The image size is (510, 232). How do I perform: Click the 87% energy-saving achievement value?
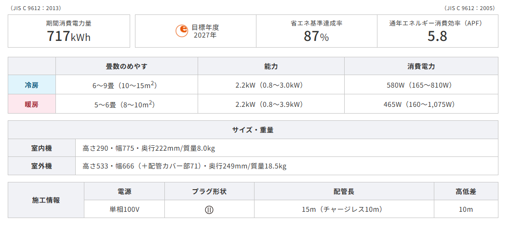(317, 36)
